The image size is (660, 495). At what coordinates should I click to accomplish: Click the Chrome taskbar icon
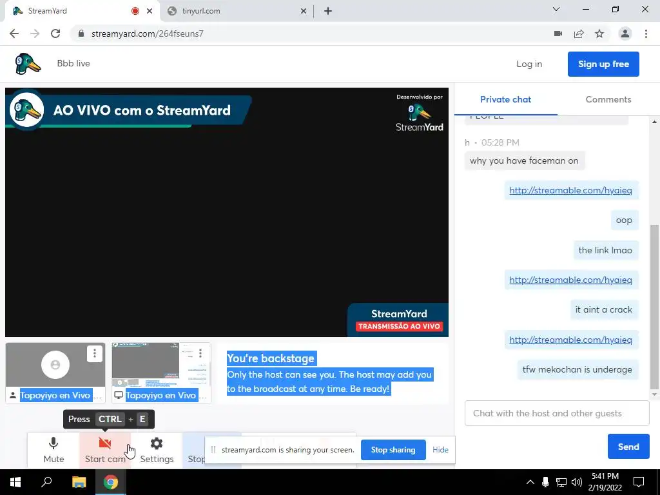111,482
